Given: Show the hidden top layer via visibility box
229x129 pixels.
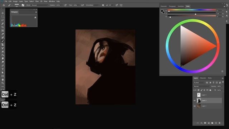Looking at the screenshot, I should pyautogui.click(x=195, y=95).
